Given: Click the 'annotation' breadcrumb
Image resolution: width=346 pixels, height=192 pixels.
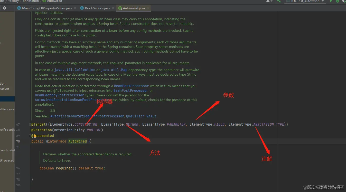Looking at the screenshot, I should coord(31,1).
